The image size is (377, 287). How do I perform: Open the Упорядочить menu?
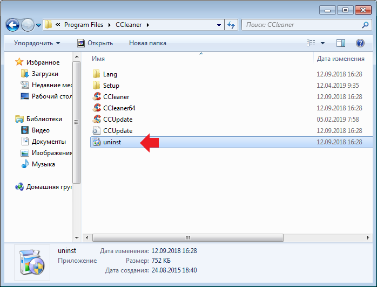point(37,43)
